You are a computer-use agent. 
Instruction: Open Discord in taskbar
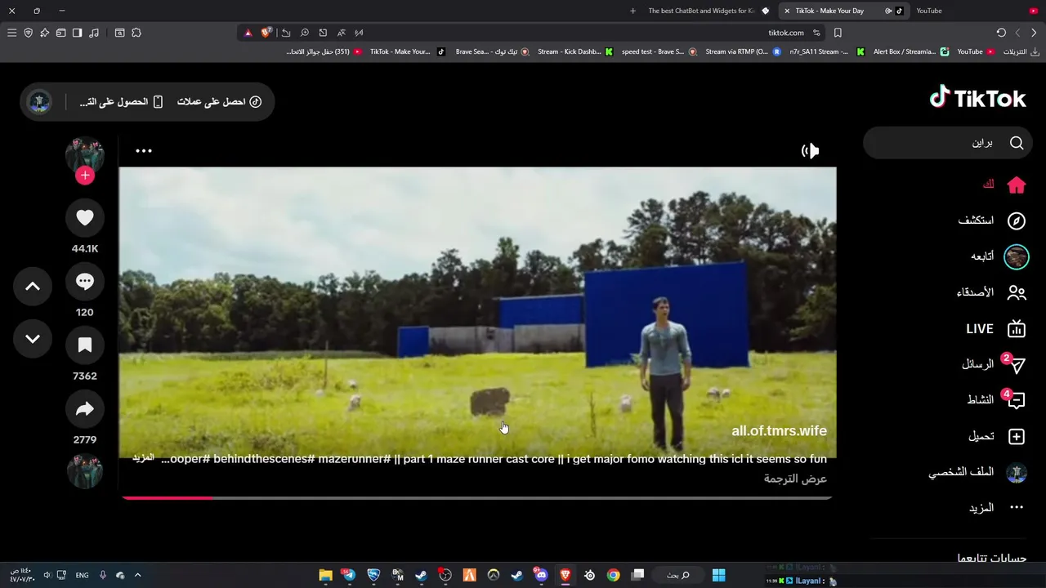click(541, 575)
